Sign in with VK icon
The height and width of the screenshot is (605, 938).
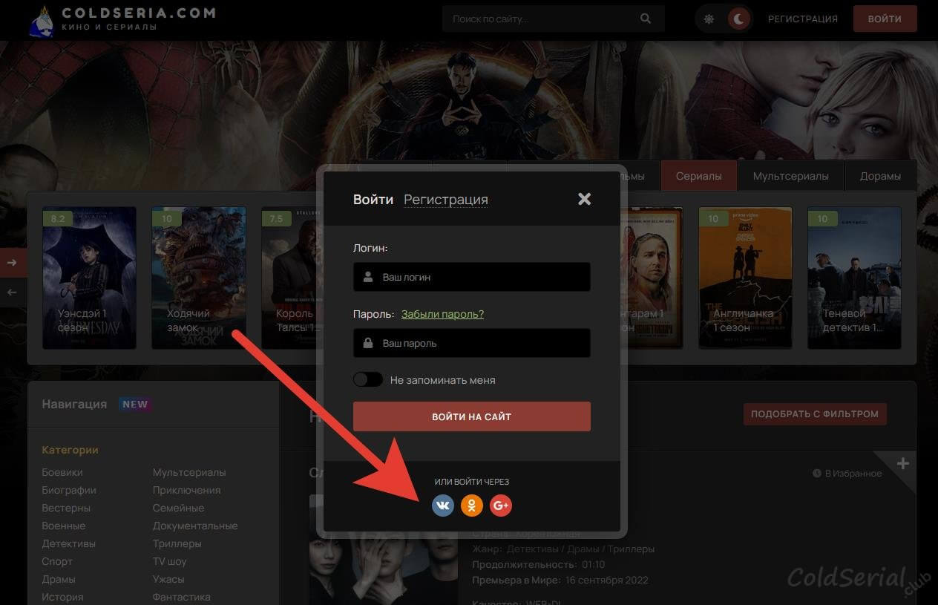click(443, 506)
